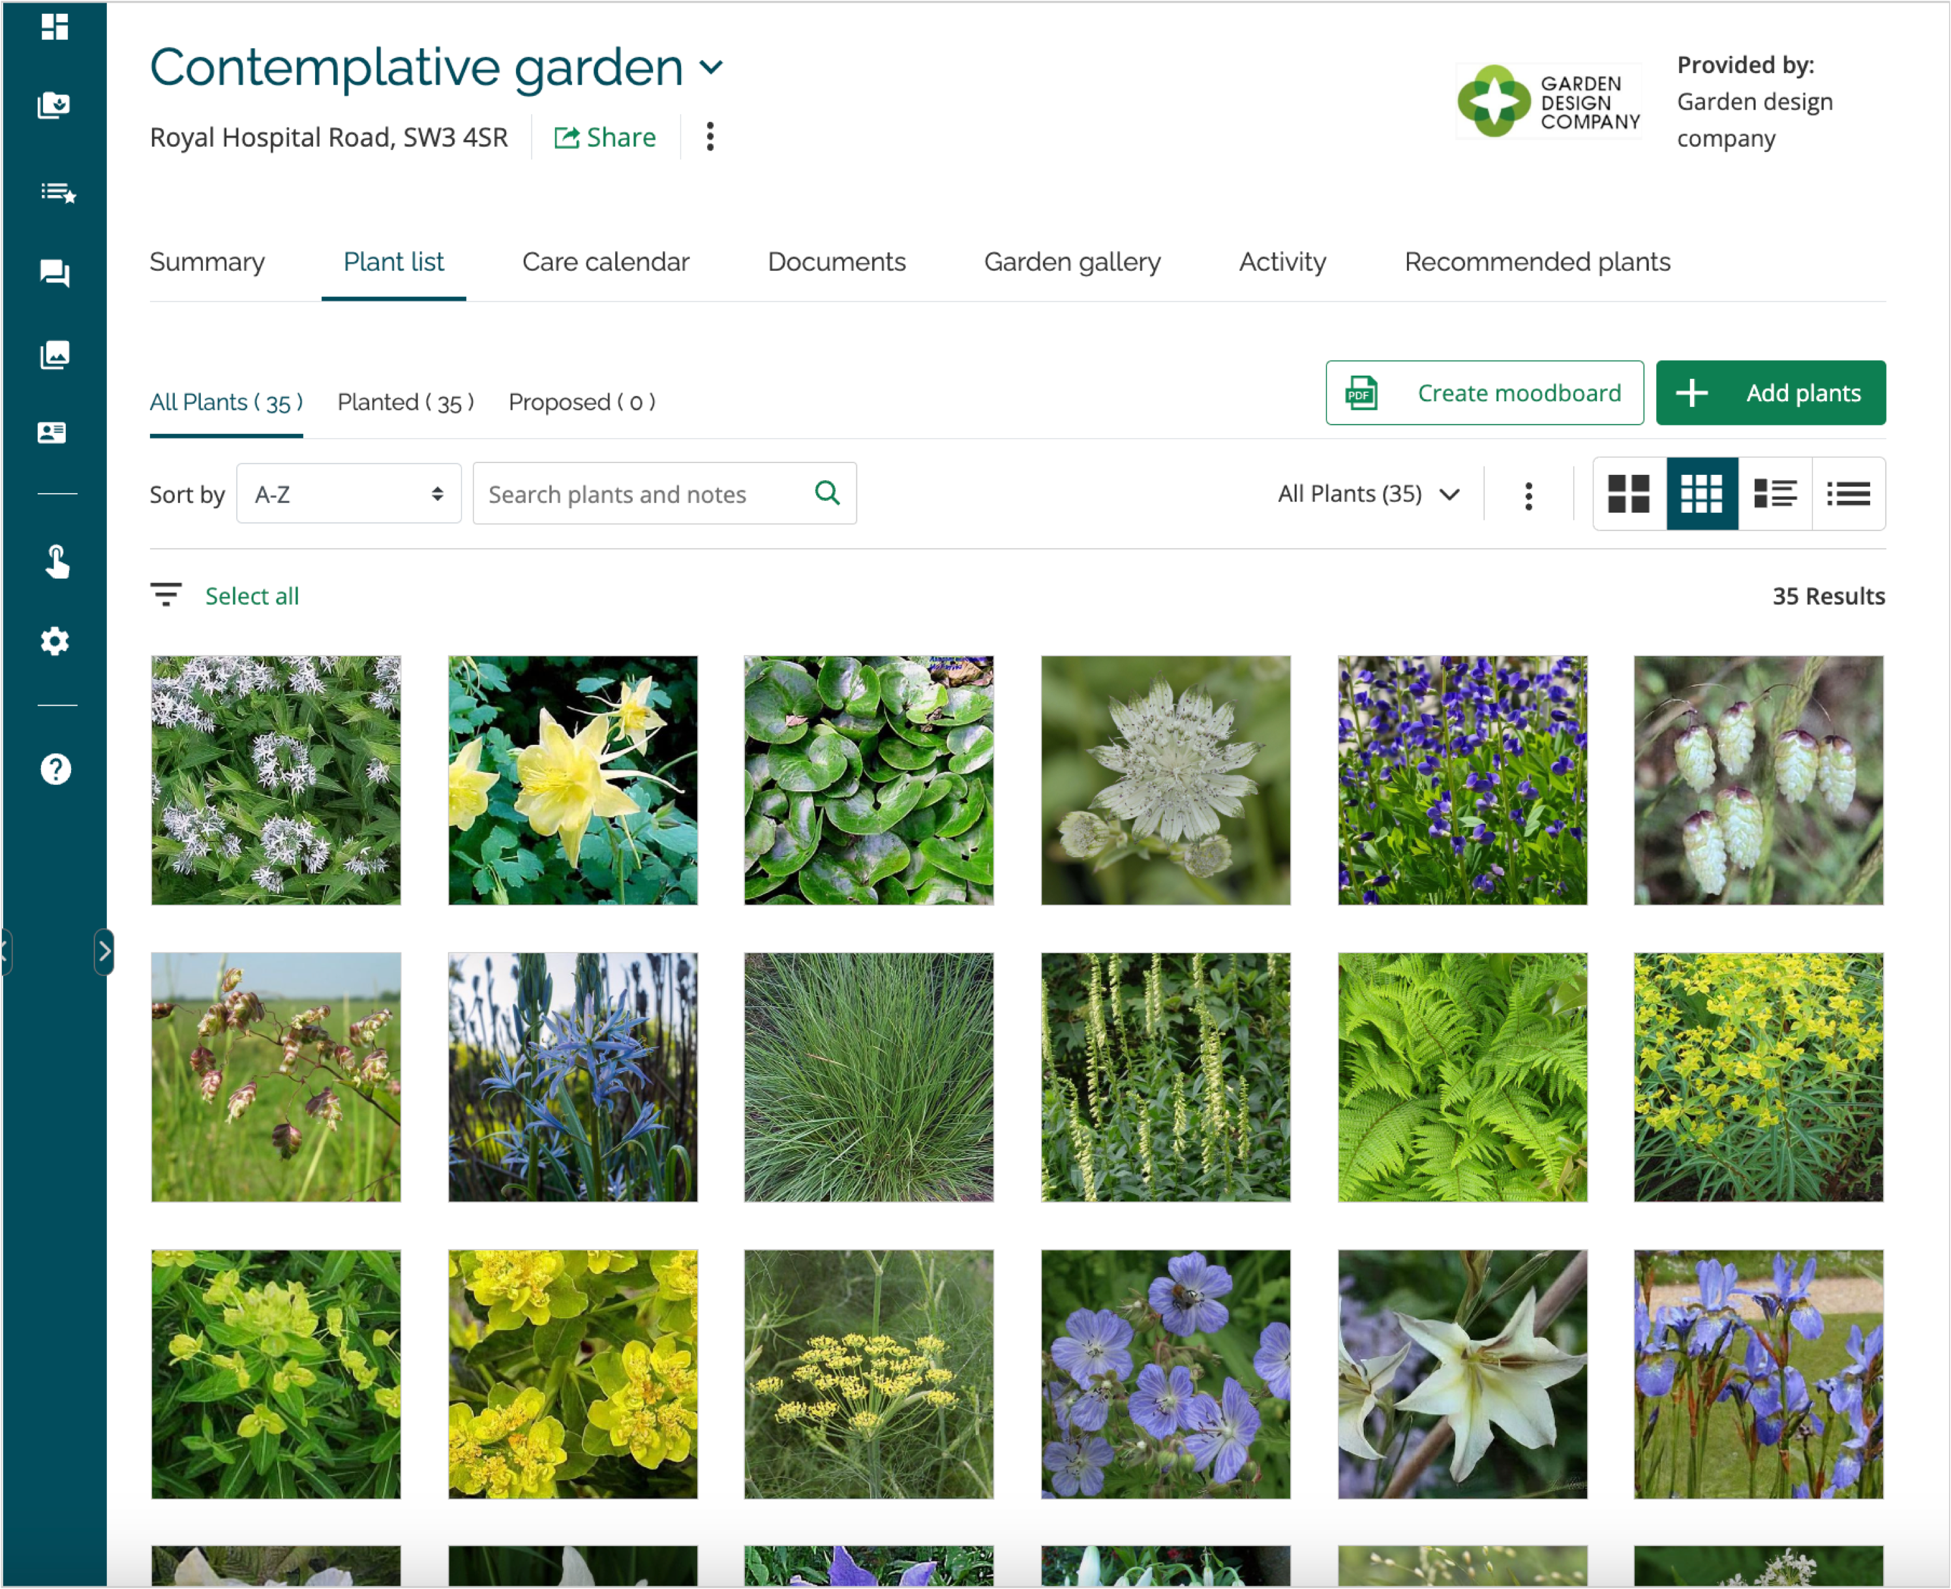Screen dimensions: 1951x1589
Task: Expand the All Plants (35) filter dropdown
Action: (1369, 494)
